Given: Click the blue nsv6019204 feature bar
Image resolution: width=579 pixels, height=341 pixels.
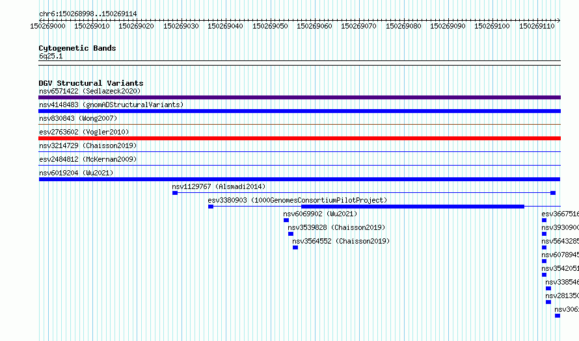Looking at the screenshot, I should coord(299,179).
